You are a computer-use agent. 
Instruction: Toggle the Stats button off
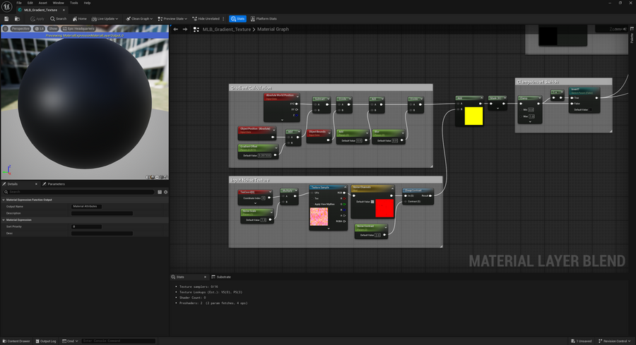(x=238, y=18)
